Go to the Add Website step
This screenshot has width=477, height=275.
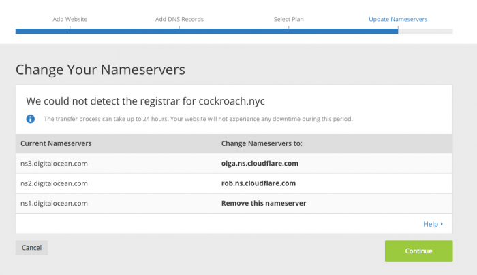[70, 19]
